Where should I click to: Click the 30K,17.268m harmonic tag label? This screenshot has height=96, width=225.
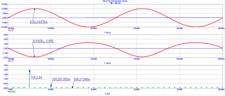[82, 79]
